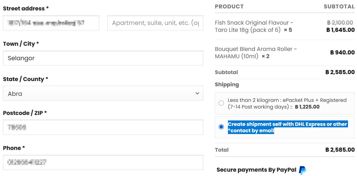The width and height of the screenshot is (357, 176).
Task: Click the Town / City field with Selangor
Action: (x=103, y=58)
